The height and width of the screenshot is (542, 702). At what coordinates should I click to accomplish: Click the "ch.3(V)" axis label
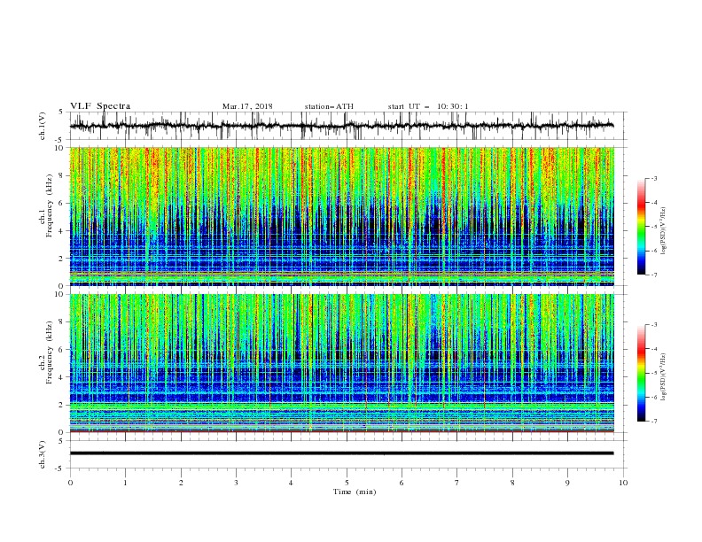coord(43,454)
